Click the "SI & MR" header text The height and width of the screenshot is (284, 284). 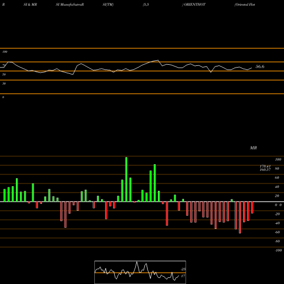click(x=30, y=5)
